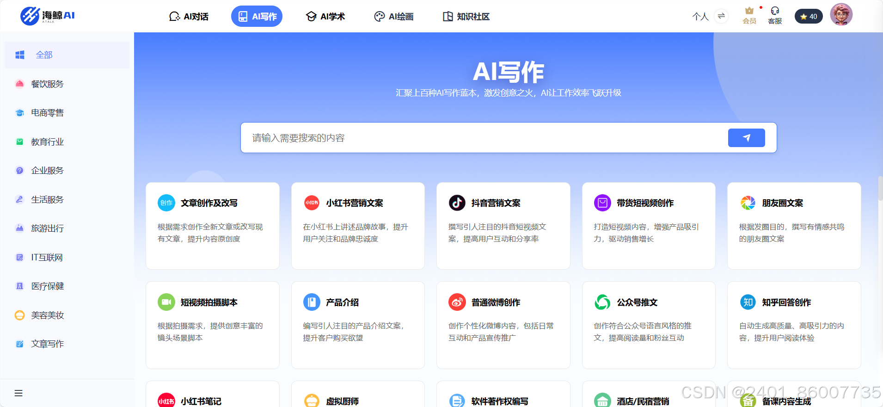Viewport: 883px width, 407px height.
Task: Submit search with paper-plane button
Action: (x=746, y=138)
